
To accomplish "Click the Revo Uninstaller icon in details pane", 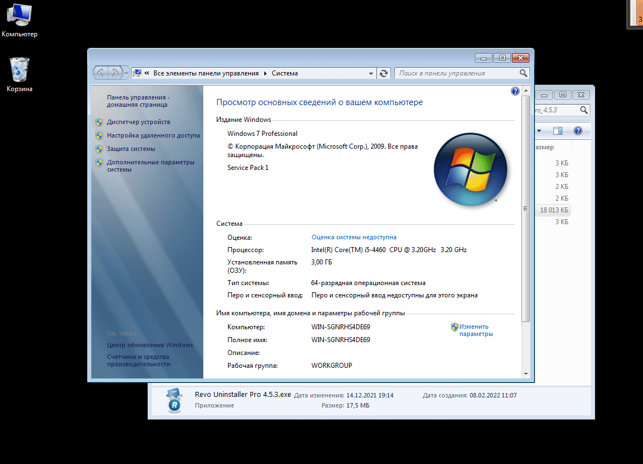I will coord(175,400).
